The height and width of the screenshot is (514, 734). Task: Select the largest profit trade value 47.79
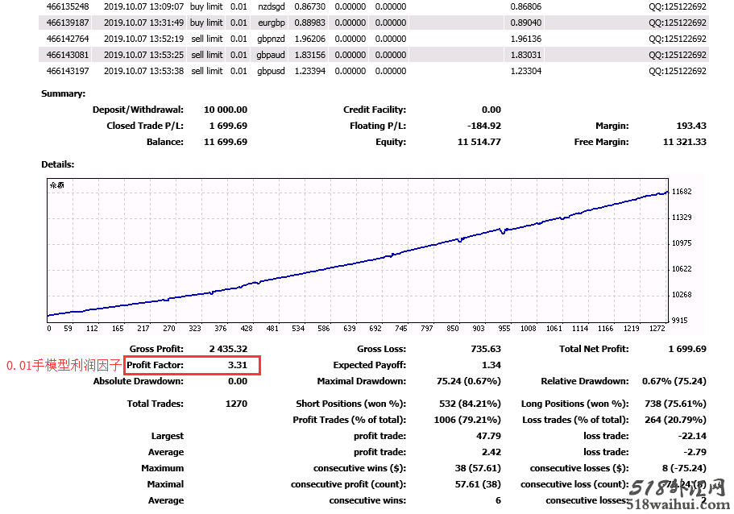click(489, 436)
